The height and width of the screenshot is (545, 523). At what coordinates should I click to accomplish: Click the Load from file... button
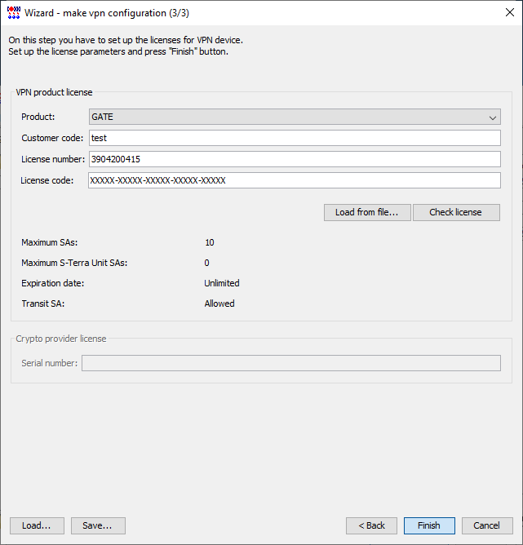pos(367,212)
